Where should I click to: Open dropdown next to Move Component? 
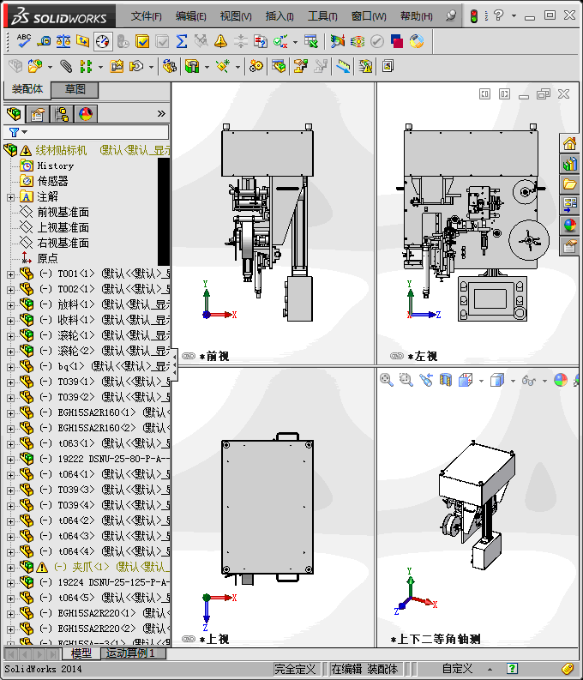click(151, 67)
